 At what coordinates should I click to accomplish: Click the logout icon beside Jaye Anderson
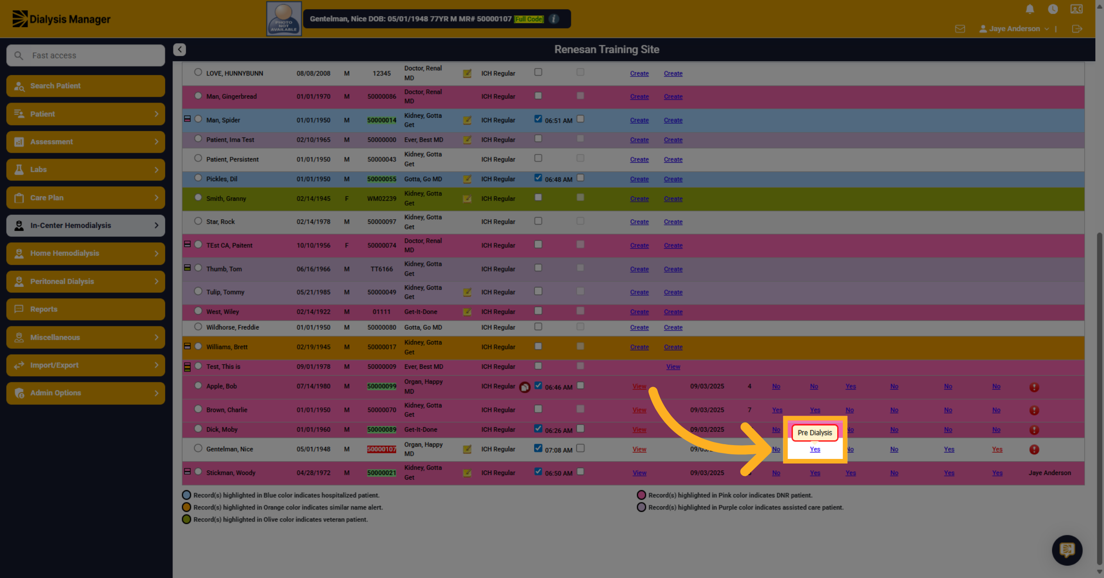[x=1076, y=29]
